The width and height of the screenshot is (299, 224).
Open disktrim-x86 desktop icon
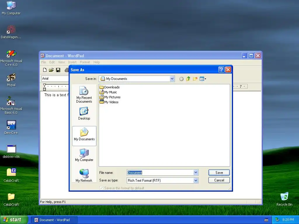click(x=11, y=152)
